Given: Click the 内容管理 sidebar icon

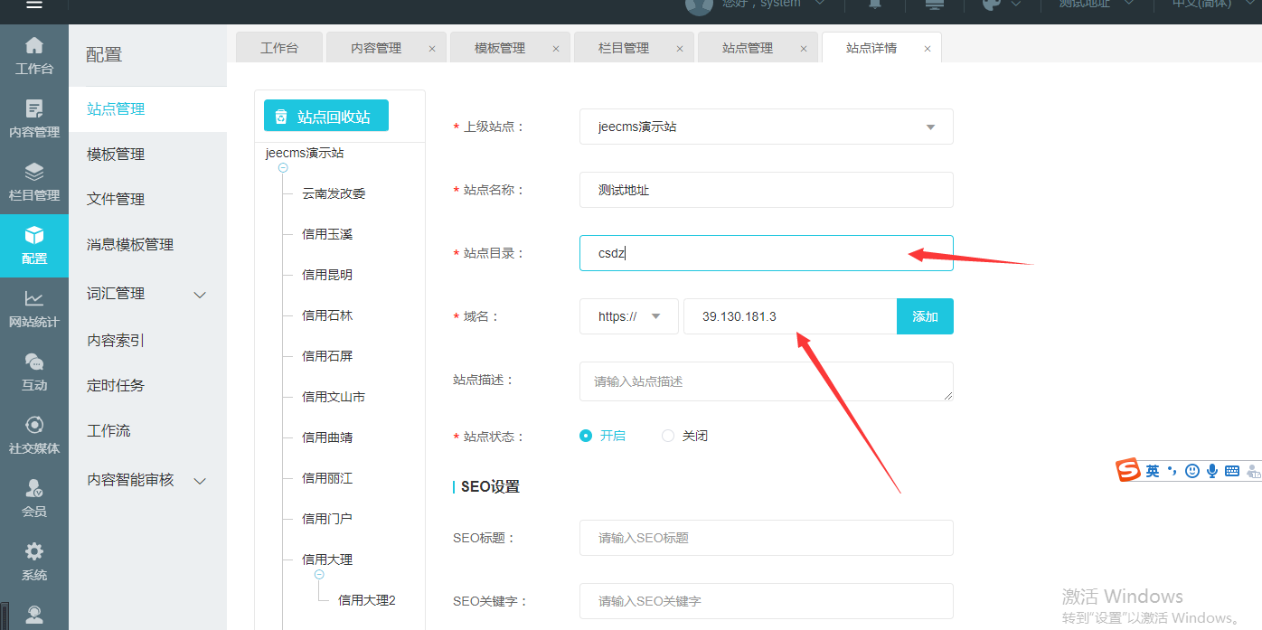Looking at the screenshot, I should tap(34, 118).
